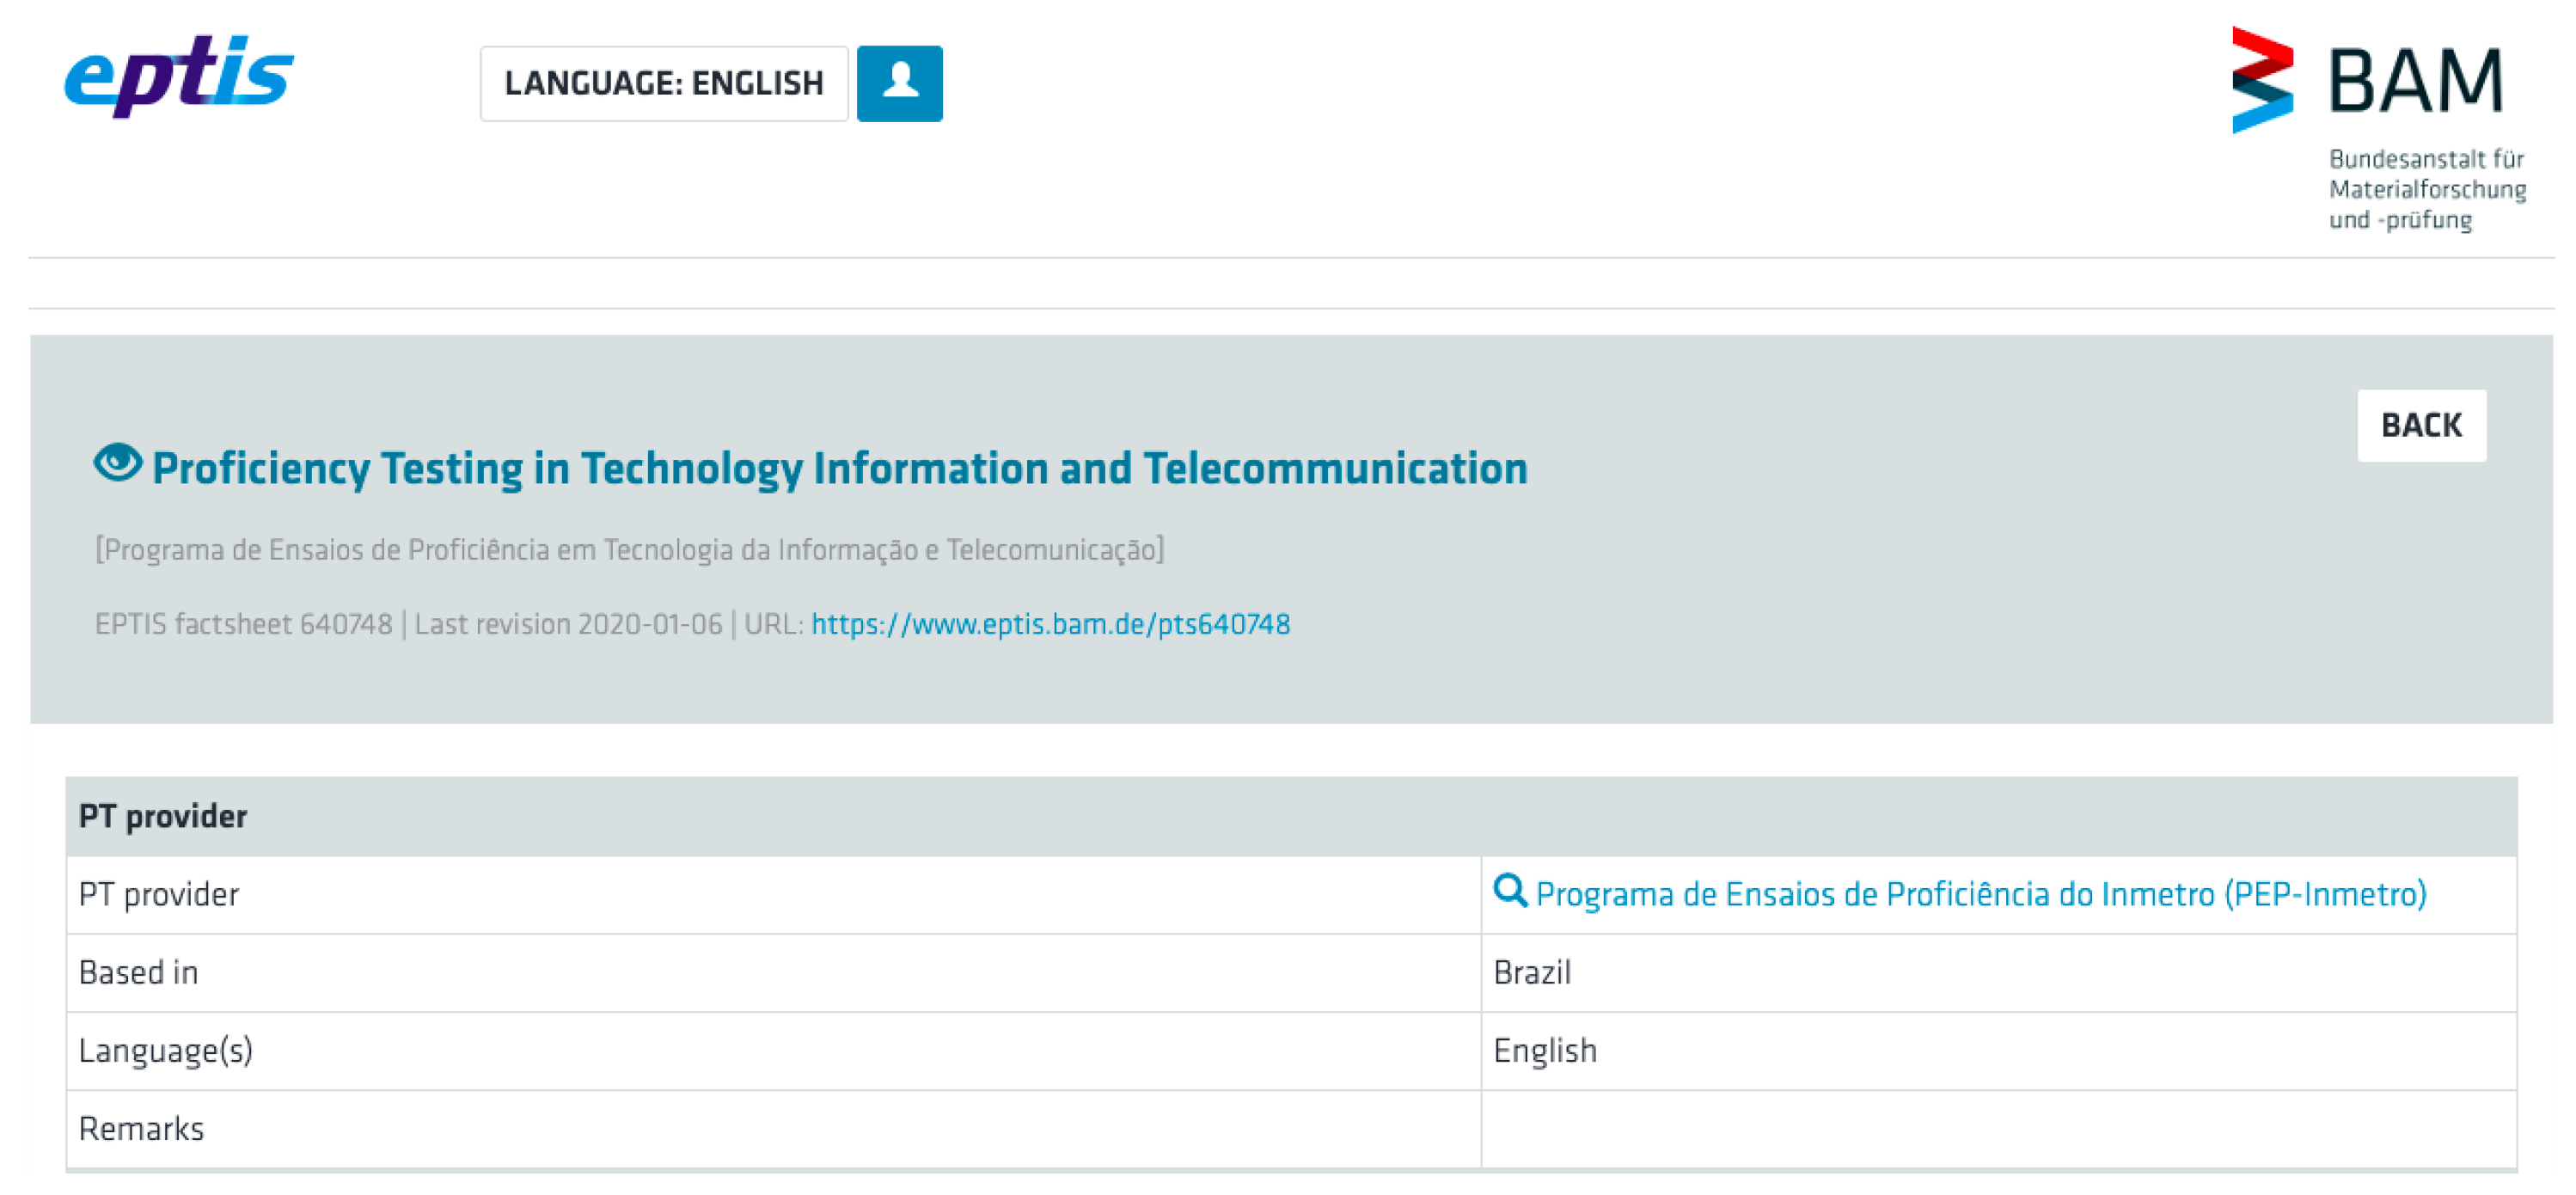
Task: Select the Brazil cell value
Action: tap(1531, 971)
